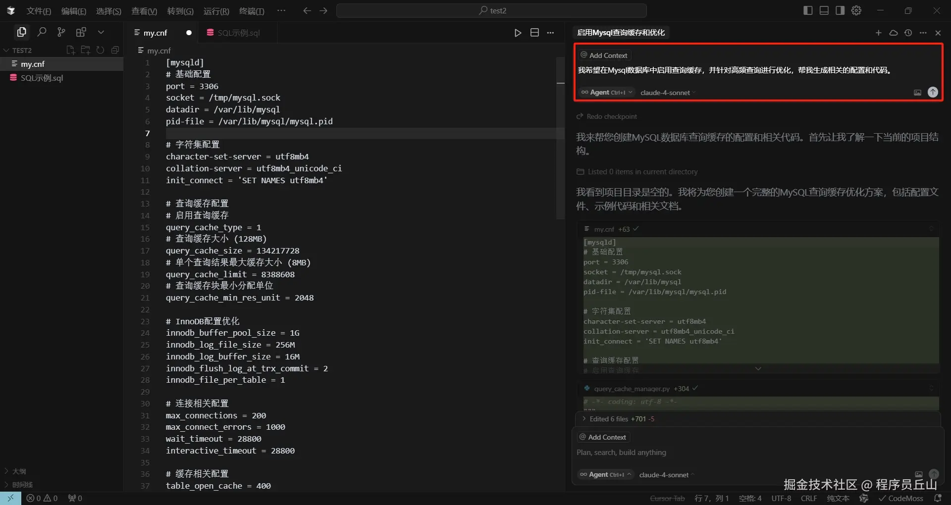The image size is (951, 505).
Task: Run the my.cnf file with the play icon
Action: click(x=518, y=33)
